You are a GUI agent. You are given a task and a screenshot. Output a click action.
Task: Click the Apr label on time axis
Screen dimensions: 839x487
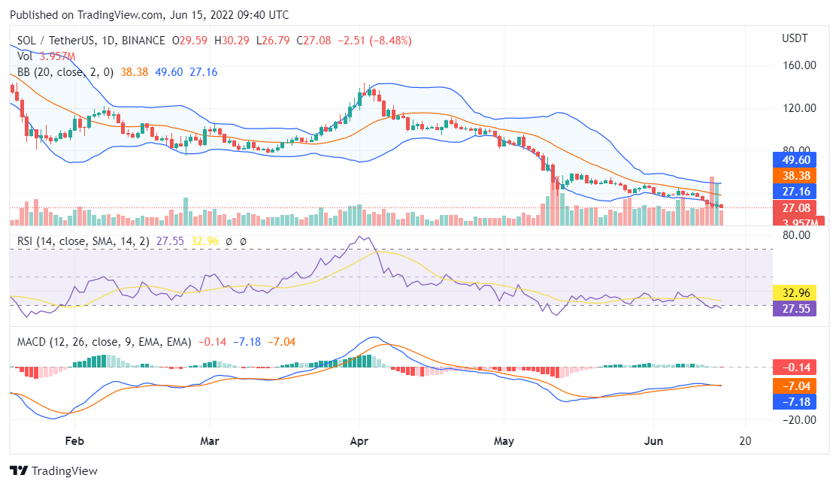[359, 441]
